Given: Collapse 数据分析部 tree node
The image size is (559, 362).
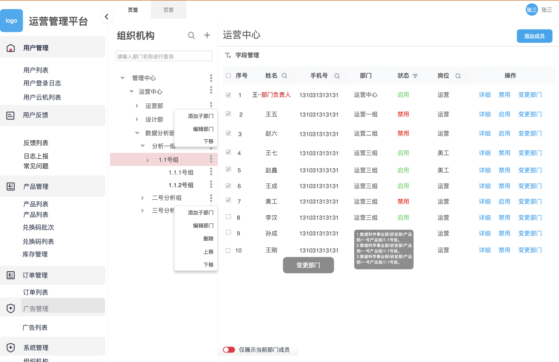Looking at the screenshot, I should click(137, 133).
